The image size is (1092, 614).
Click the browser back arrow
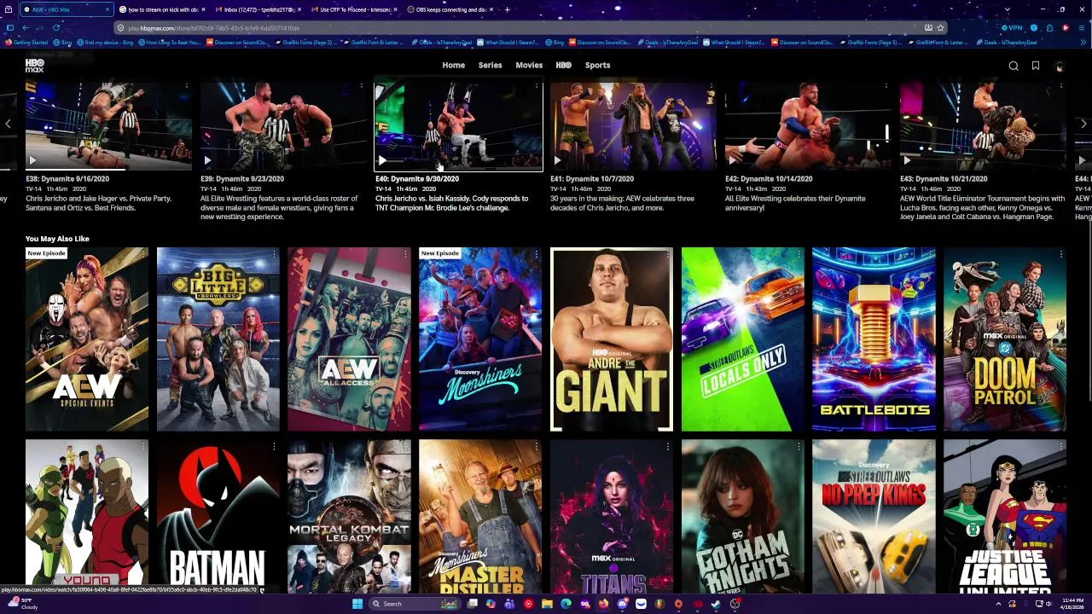(25, 27)
